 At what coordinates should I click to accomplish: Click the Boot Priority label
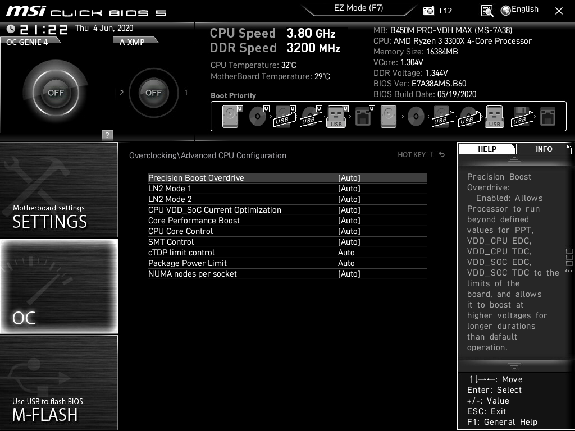coord(233,95)
